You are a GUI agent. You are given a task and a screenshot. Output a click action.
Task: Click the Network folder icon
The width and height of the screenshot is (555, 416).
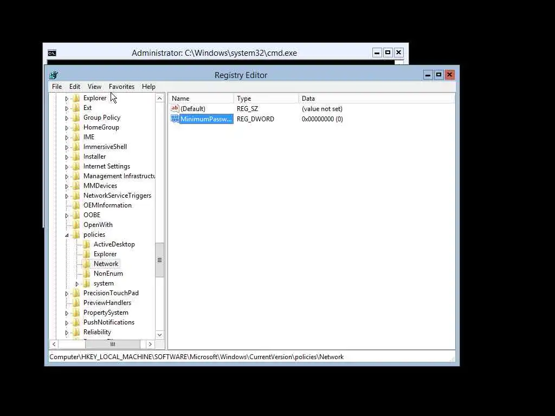pos(86,264)
